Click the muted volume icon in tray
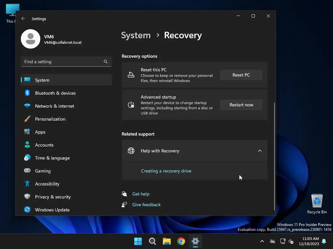 click(291, 241)
